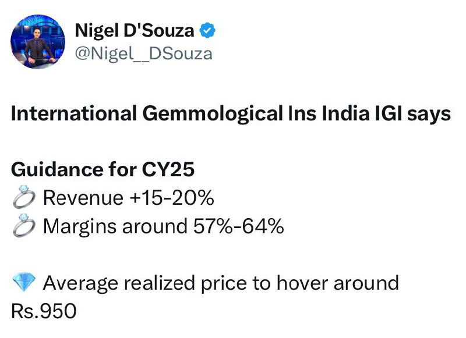Open Nigel D'Souza's profile picture
Viewport: 466px width, 338px height.
point(38,41)
